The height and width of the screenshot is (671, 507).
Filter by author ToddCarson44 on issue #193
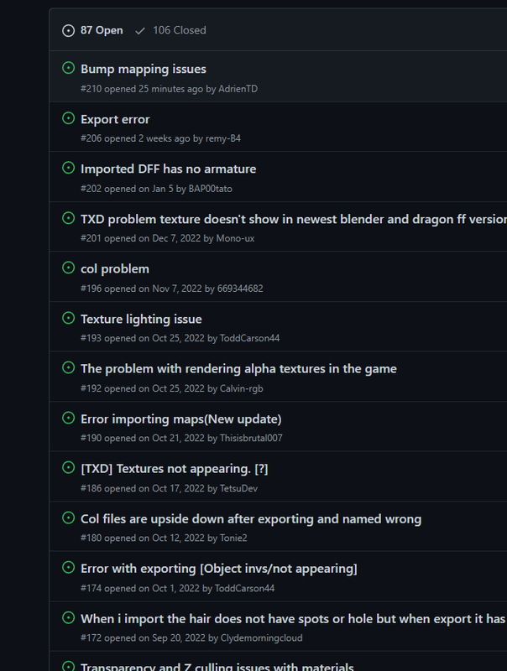(249, 339)
